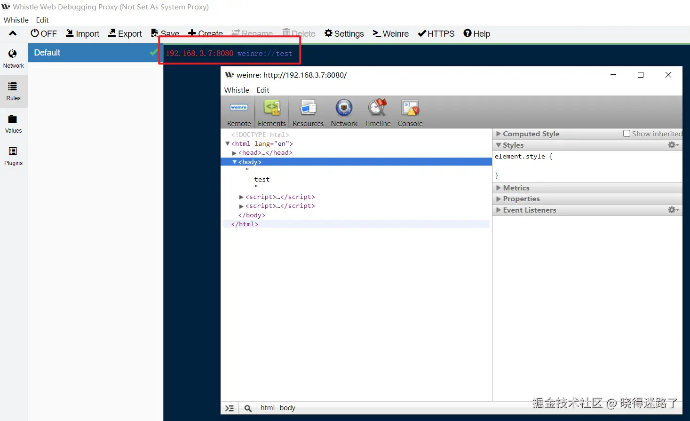This screenshot has width=690, height=421.
Task: Select the Rules sidebar icon
Action: (x=13, y=91)
